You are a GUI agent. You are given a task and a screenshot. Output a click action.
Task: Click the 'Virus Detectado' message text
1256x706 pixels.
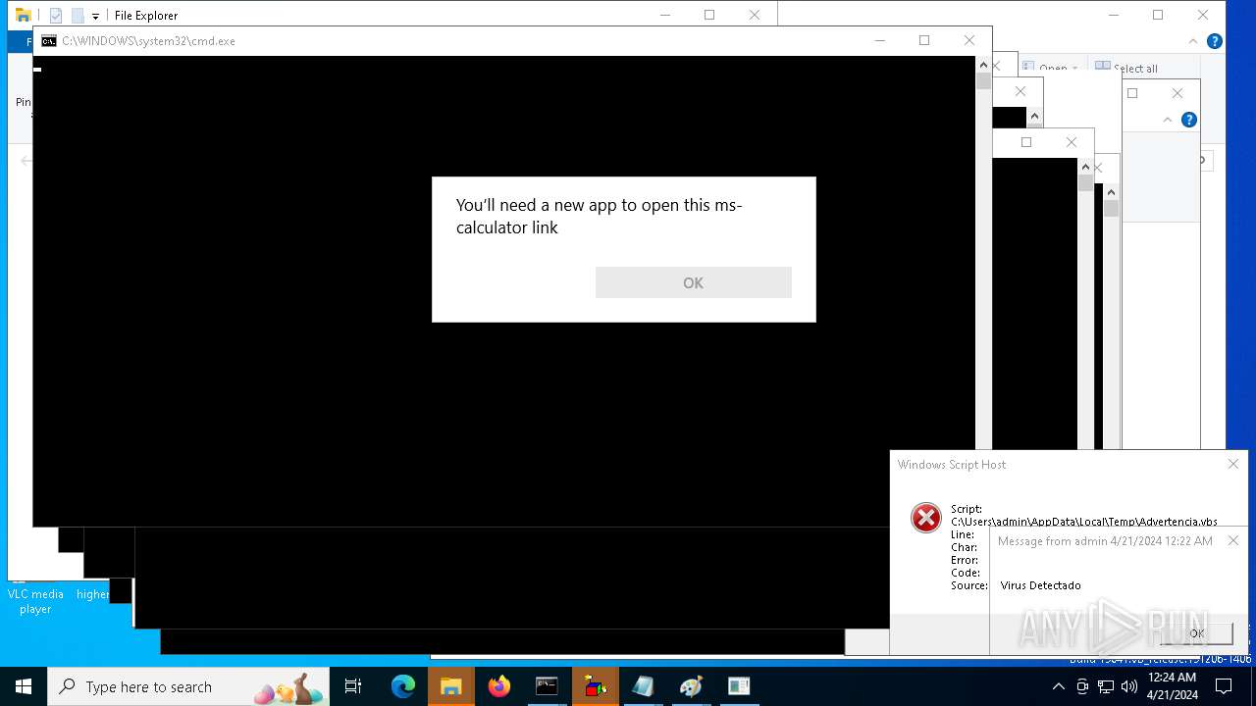click(1040, 585)
